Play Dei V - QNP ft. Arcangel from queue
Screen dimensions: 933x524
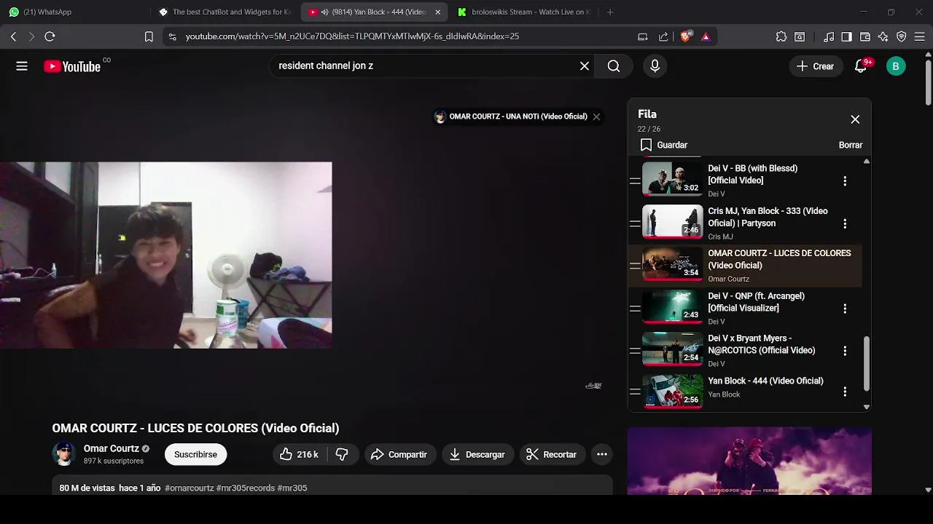click(745, 309)
